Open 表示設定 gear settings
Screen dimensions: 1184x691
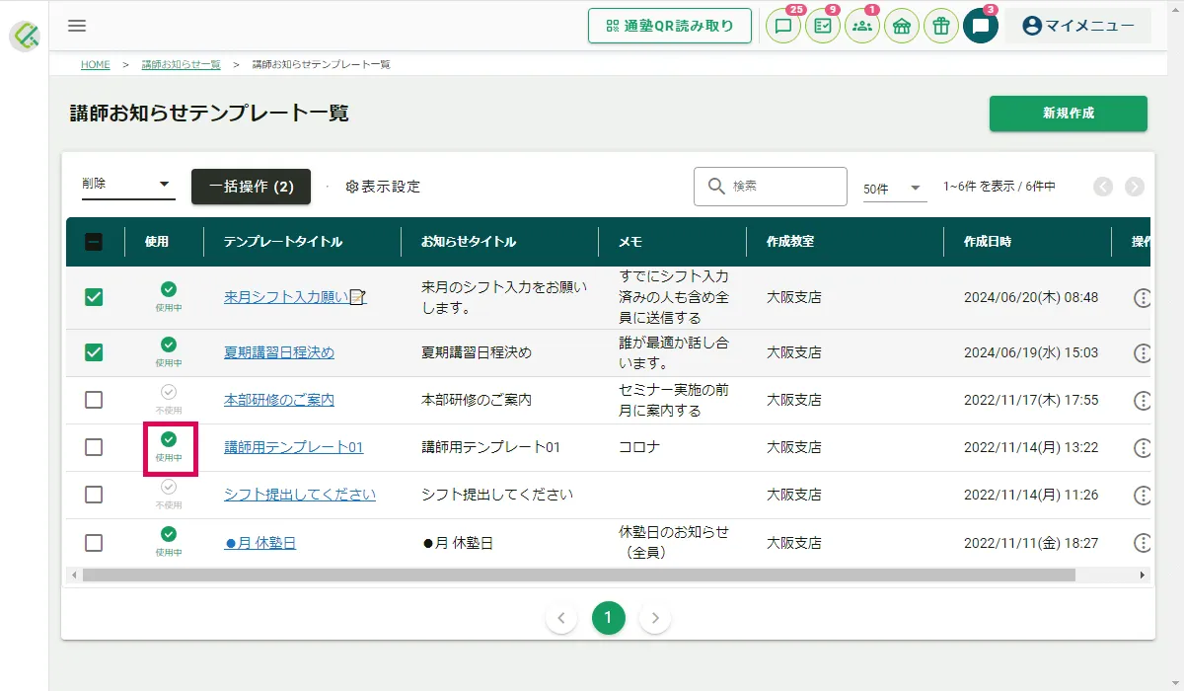pyautogui.click(x=383, y=187)
